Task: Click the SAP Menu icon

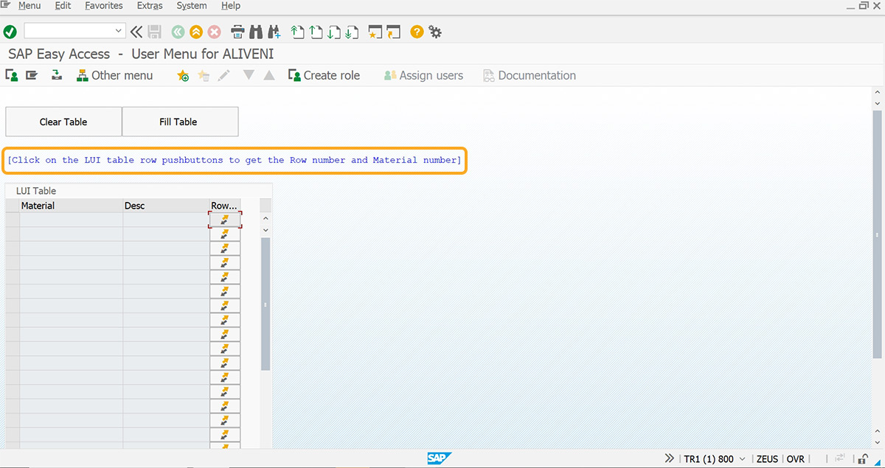Action: click(32, 75)
